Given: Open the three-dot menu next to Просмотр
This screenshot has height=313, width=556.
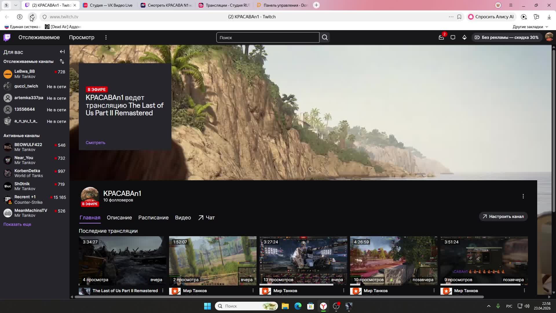Looking at the screenshot, I should 106,37.
